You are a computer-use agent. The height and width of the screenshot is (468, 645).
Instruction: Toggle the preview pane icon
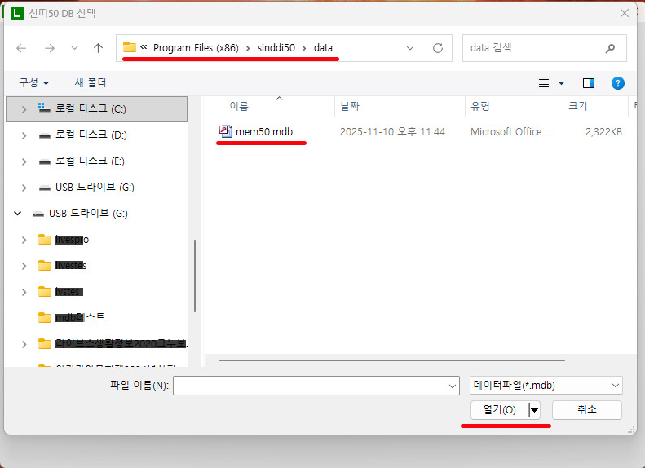(x=589, y=83)
